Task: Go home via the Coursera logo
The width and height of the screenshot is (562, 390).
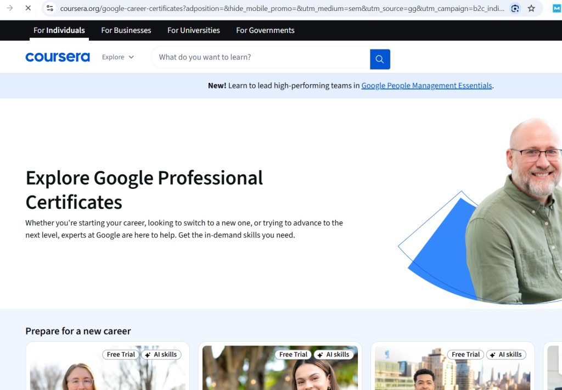Action: (x=57, y=57)
